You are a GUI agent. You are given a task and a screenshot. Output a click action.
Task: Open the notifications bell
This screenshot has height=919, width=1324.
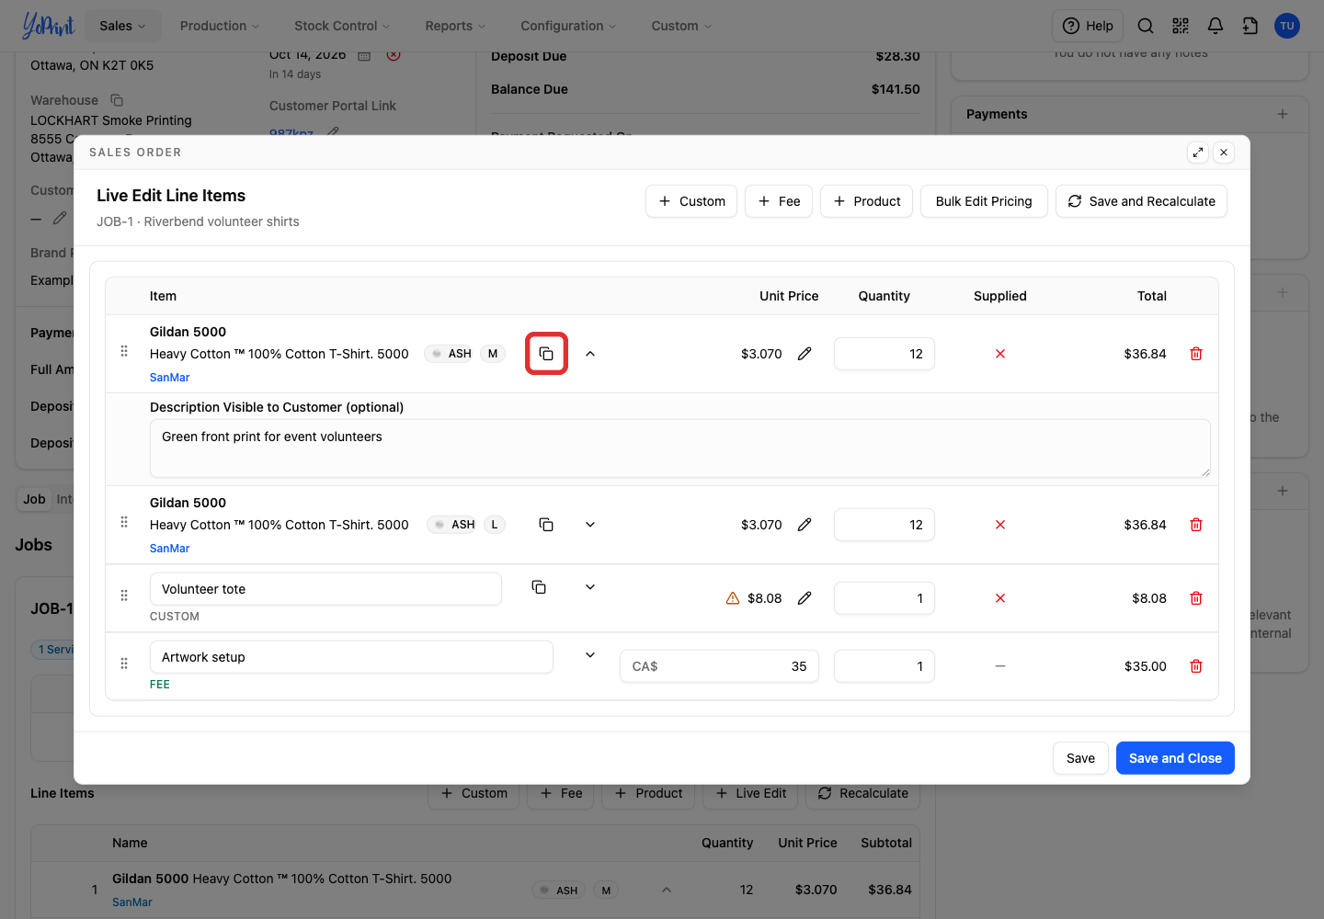[1216, 26]
